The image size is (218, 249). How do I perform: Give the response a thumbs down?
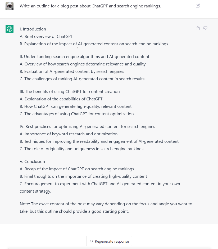(205, 28)
